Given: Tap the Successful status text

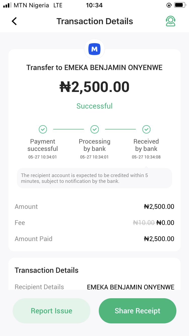Looking at the screenshot, I should pyautogui.click(x=94, y=106).
